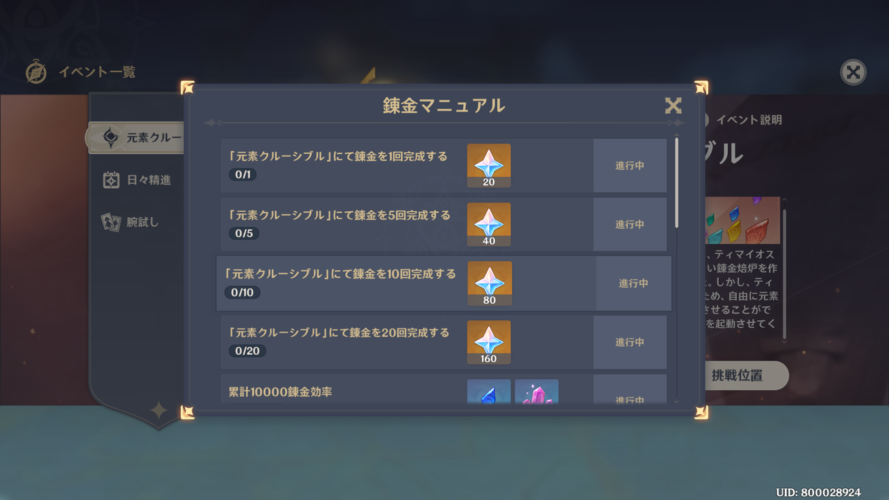Image resolution: width=889 pixels, height=500 pixels.
Task: Click the 40 primogem reward icon
Action: [x=489, y=224]
